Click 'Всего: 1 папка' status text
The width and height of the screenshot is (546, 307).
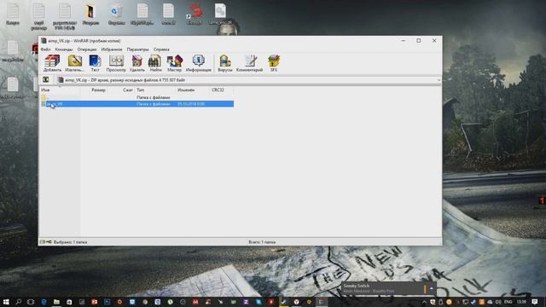[x=262, y=242]
